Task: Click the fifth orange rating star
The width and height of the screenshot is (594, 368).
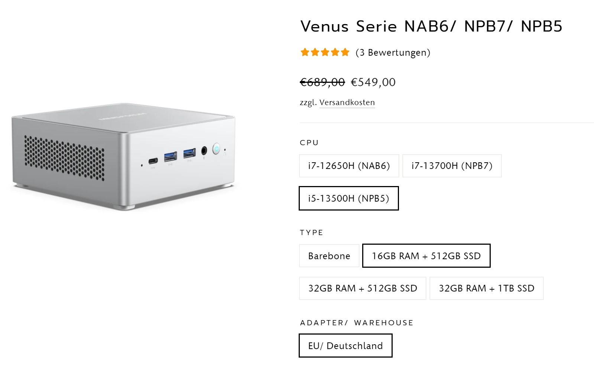Action: click(x=345, y=52)
